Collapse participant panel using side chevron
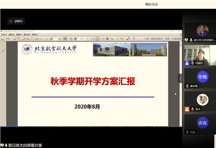This screenshot has height=148, width=216. (x=180, y=78)
